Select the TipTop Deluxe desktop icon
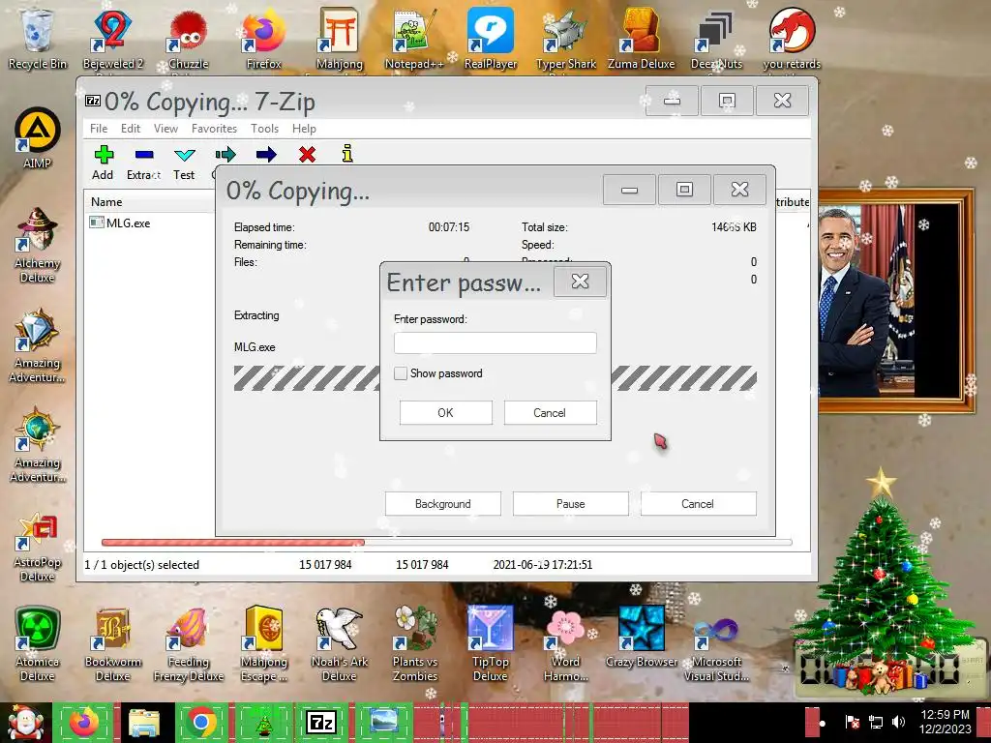Image resolution: width=991 pixels, height=743 pixels. [491, 643]
